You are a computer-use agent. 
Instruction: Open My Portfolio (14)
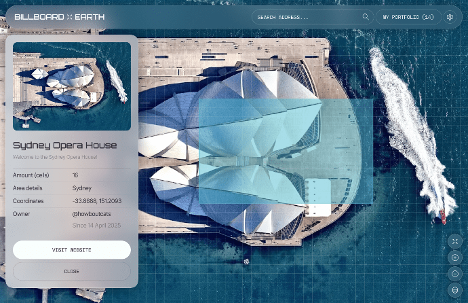pyautogui.click(x=408, y=17)
